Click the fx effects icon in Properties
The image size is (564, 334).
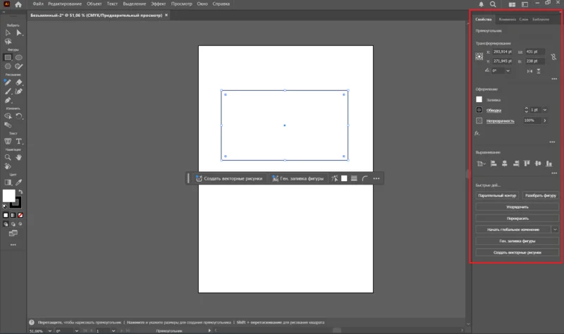tap(477, 132)
